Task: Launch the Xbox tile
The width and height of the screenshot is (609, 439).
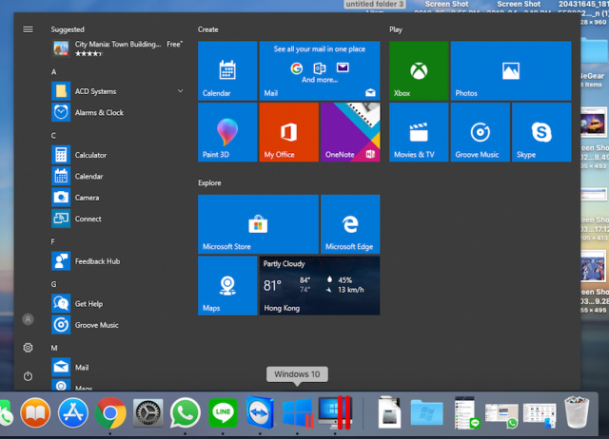Action: point(419,71)
